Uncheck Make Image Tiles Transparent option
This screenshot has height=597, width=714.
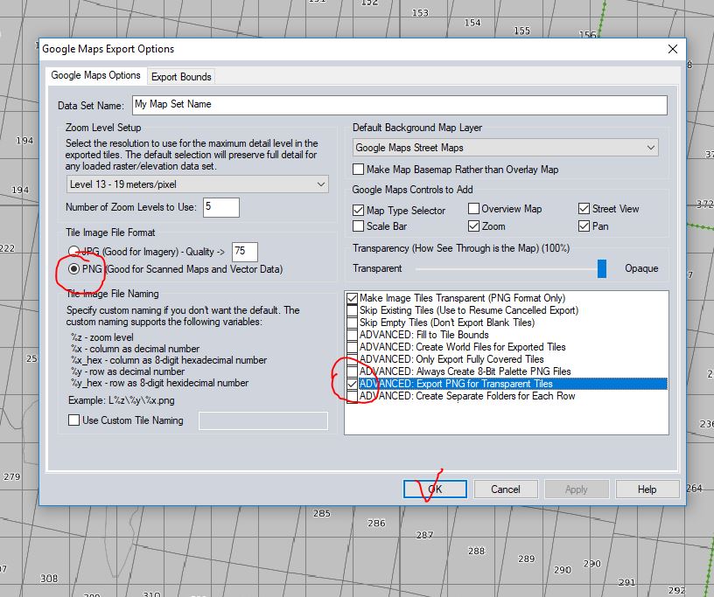pos(352,298)
